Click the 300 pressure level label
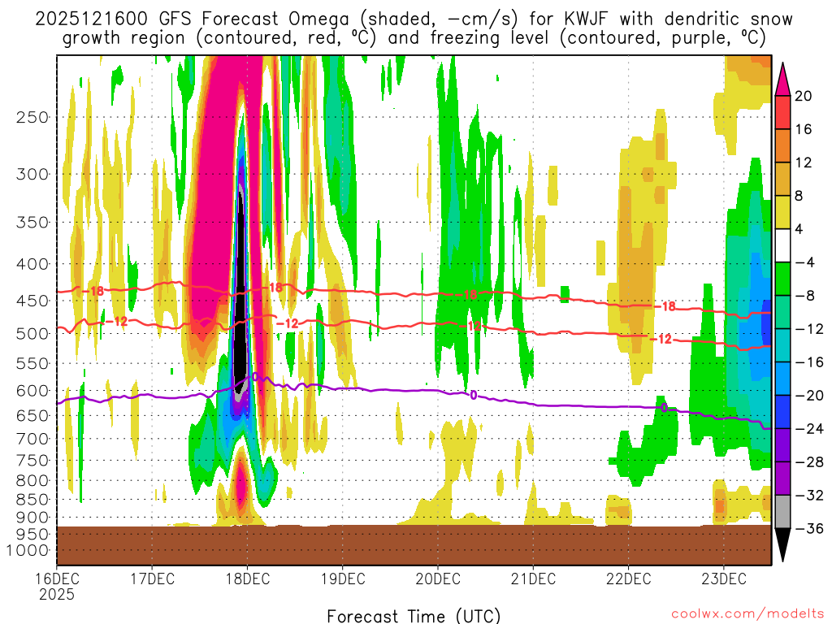The height and width of the screenshot is (624, 832). 32,174
